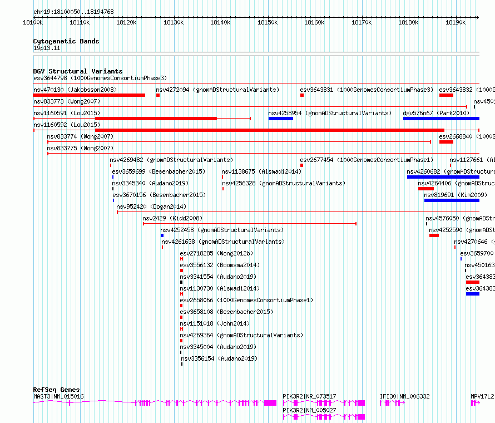Open PIK3R2|NR_073517 gene label
495x423 pixels.
pos(309,396)
